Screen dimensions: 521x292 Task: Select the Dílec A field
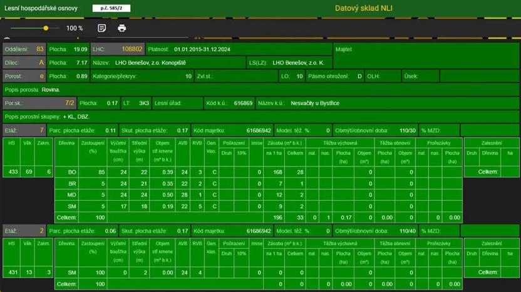pos(24,63)
